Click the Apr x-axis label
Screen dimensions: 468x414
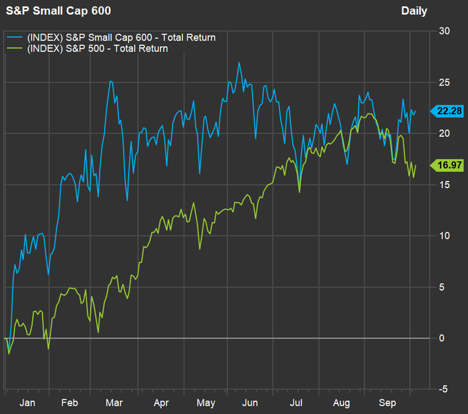coord(161,403)
